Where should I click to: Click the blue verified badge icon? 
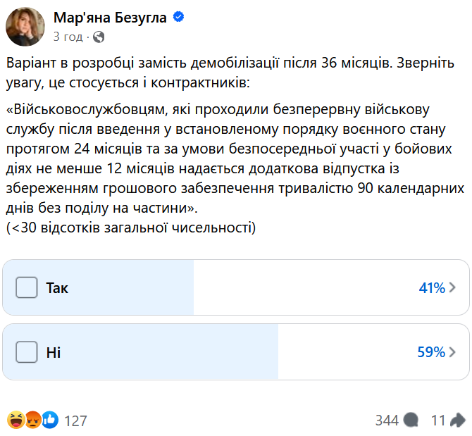click(179, 18)
